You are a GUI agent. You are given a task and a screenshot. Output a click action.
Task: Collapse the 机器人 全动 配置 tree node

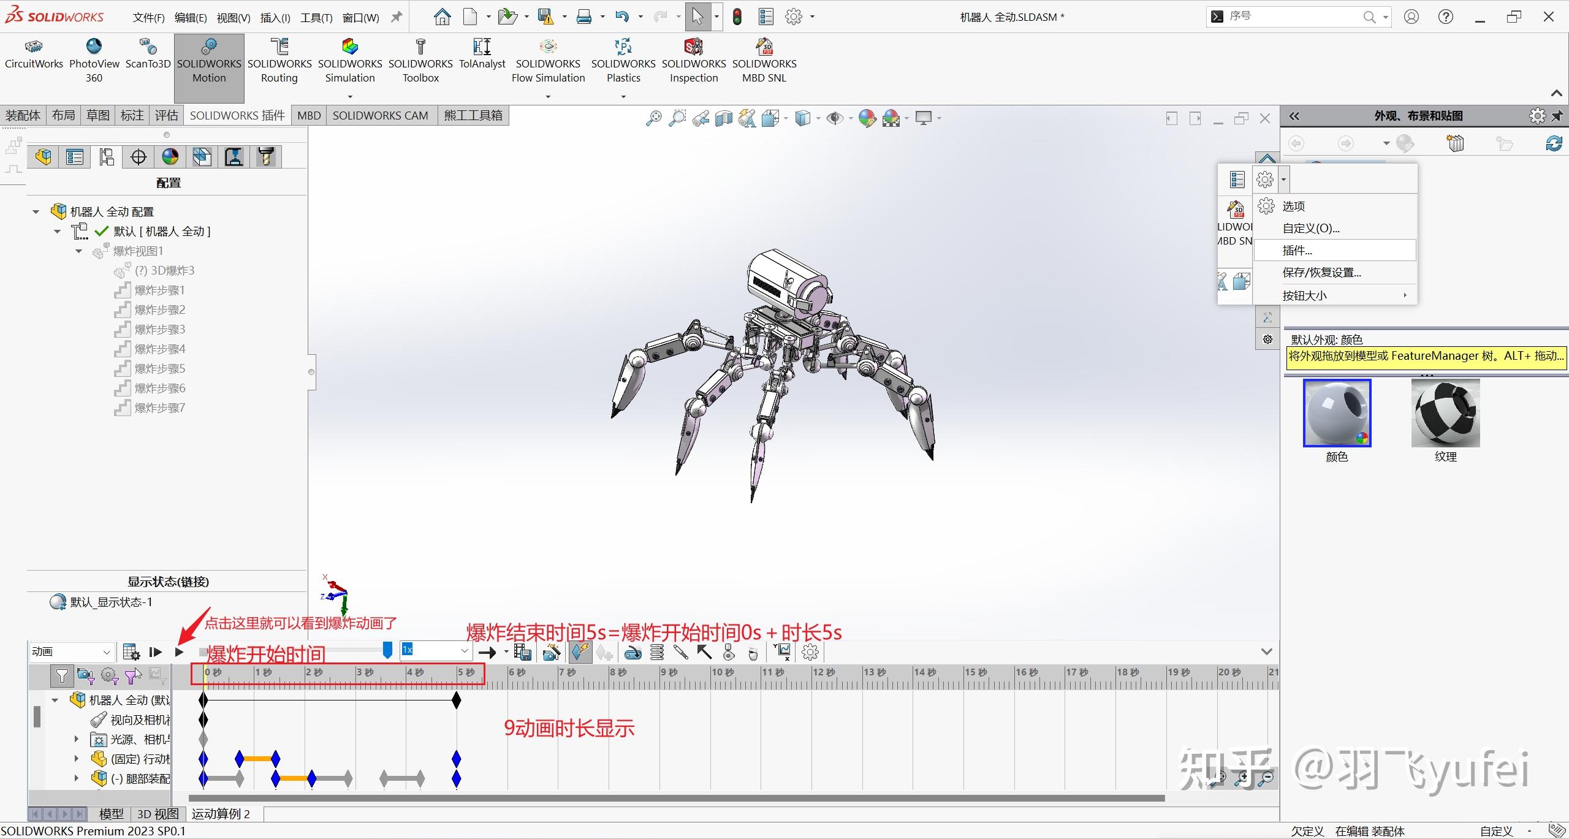[x=36, y=211]
